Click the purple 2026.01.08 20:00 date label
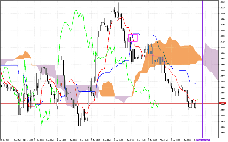The height and width of the screenshot is (142, 228). point(202,140)
